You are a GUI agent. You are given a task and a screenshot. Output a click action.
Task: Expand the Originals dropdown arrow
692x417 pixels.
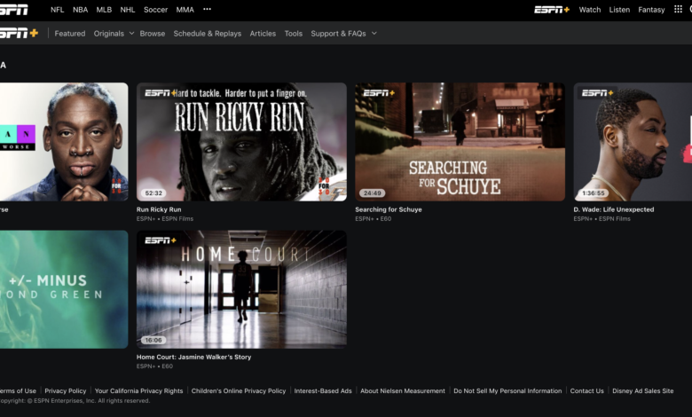click(131, 33)
